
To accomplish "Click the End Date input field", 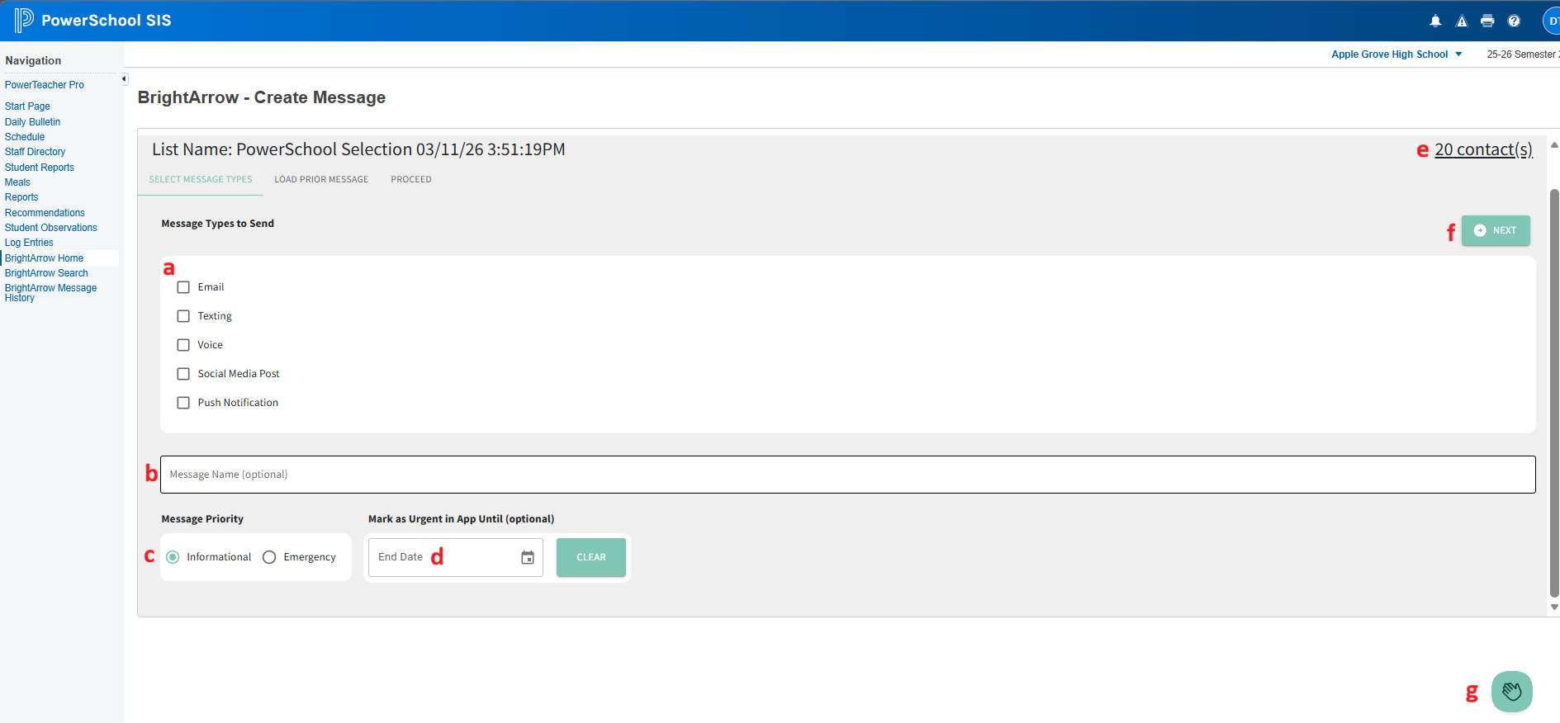I will [x=455, y=557].
